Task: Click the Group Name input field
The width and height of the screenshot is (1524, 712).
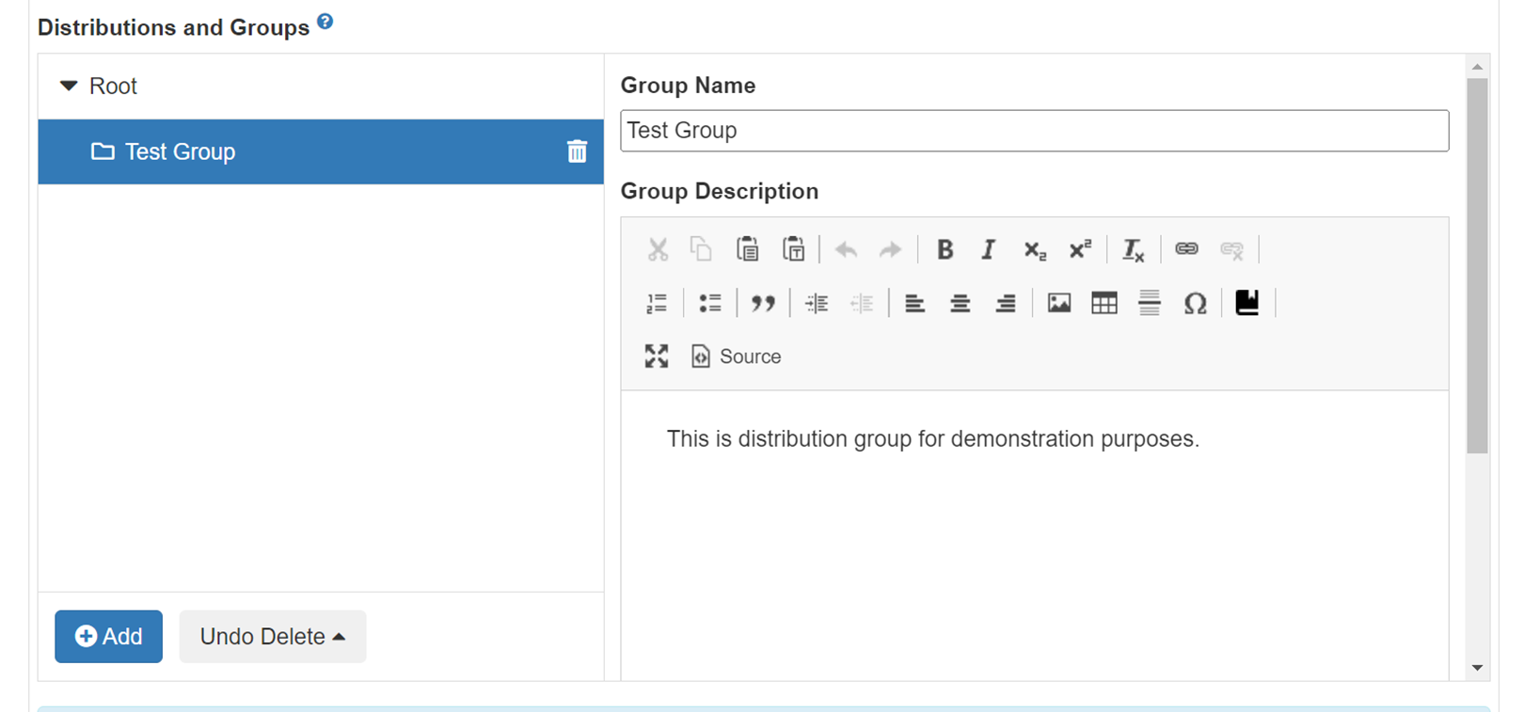Action: [x=1034, y=131]
